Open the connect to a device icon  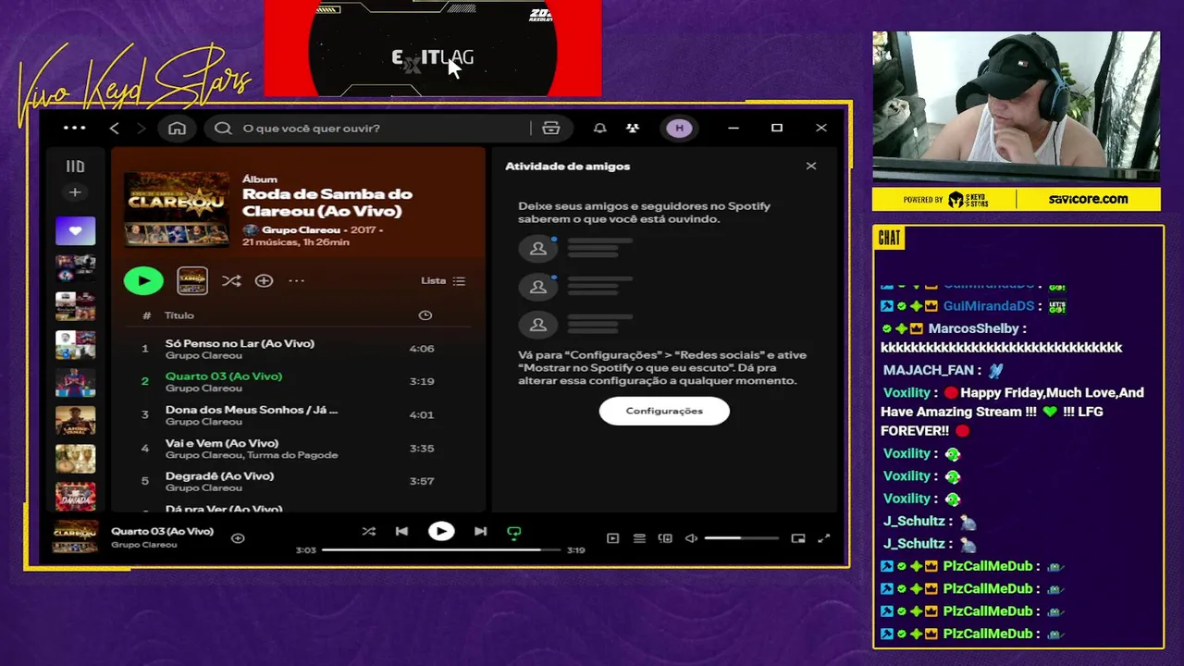pos(665,538)
